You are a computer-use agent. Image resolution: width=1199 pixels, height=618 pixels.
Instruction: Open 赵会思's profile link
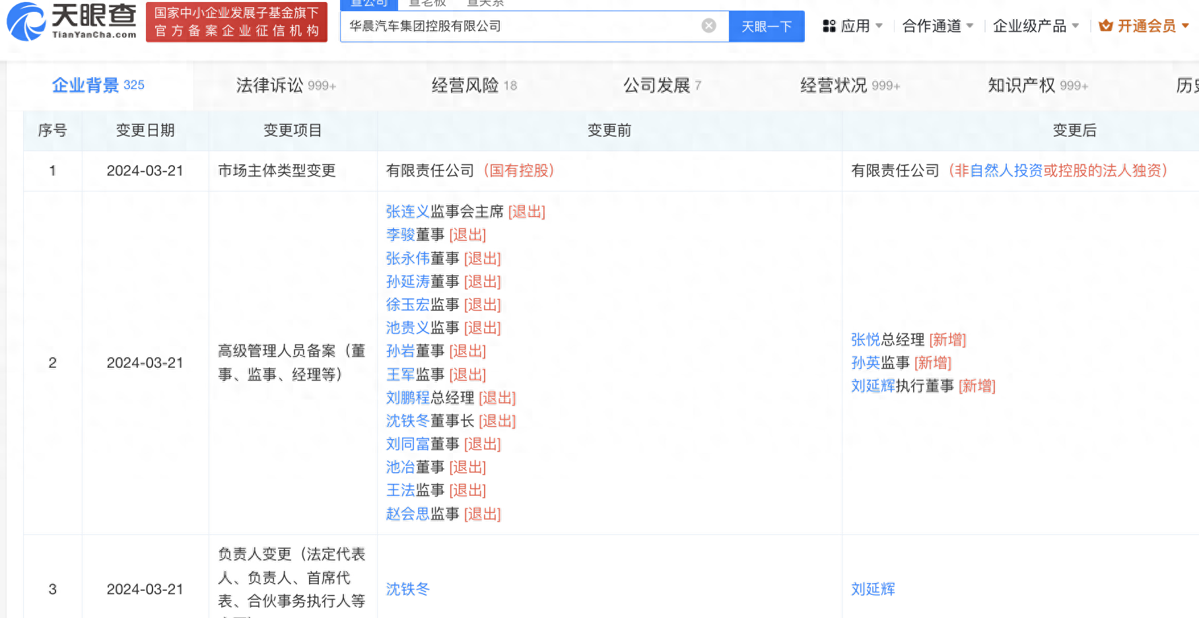408,514
